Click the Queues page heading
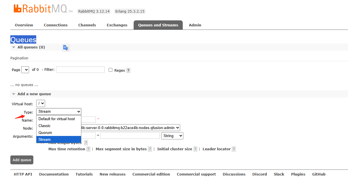Screen dimensions: 348x187 click(23, 40)
